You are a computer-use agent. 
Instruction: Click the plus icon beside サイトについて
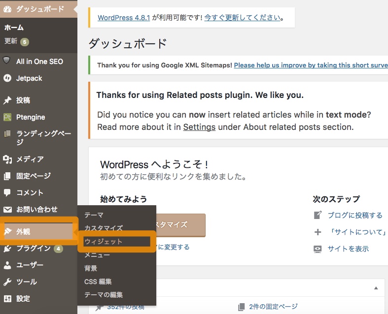317,232
